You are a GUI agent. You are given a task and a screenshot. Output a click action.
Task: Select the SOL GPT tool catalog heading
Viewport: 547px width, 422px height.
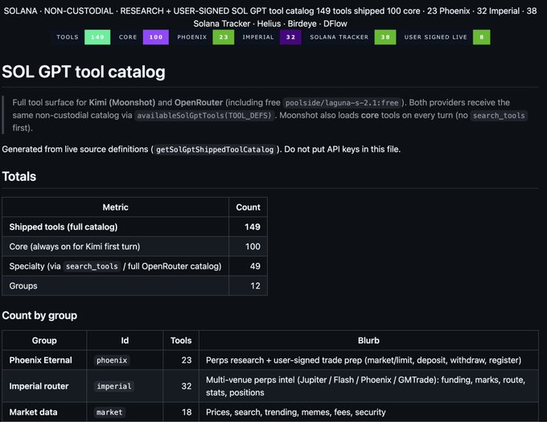tap(84, 72)
